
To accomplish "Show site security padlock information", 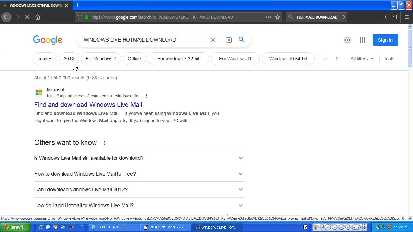I will pos(86,17).
